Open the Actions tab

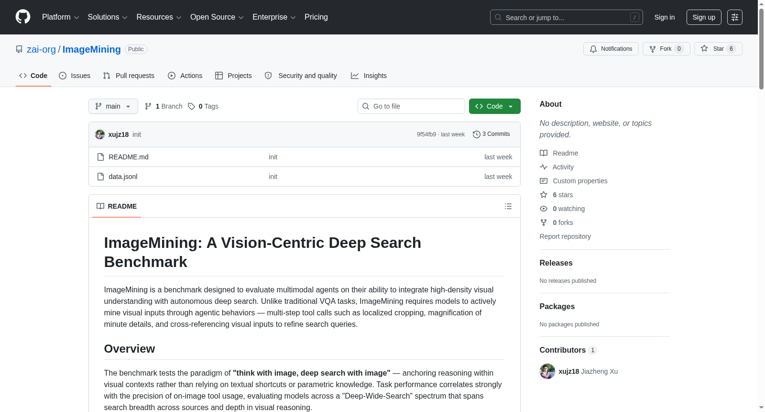click(x=185, y=76)
